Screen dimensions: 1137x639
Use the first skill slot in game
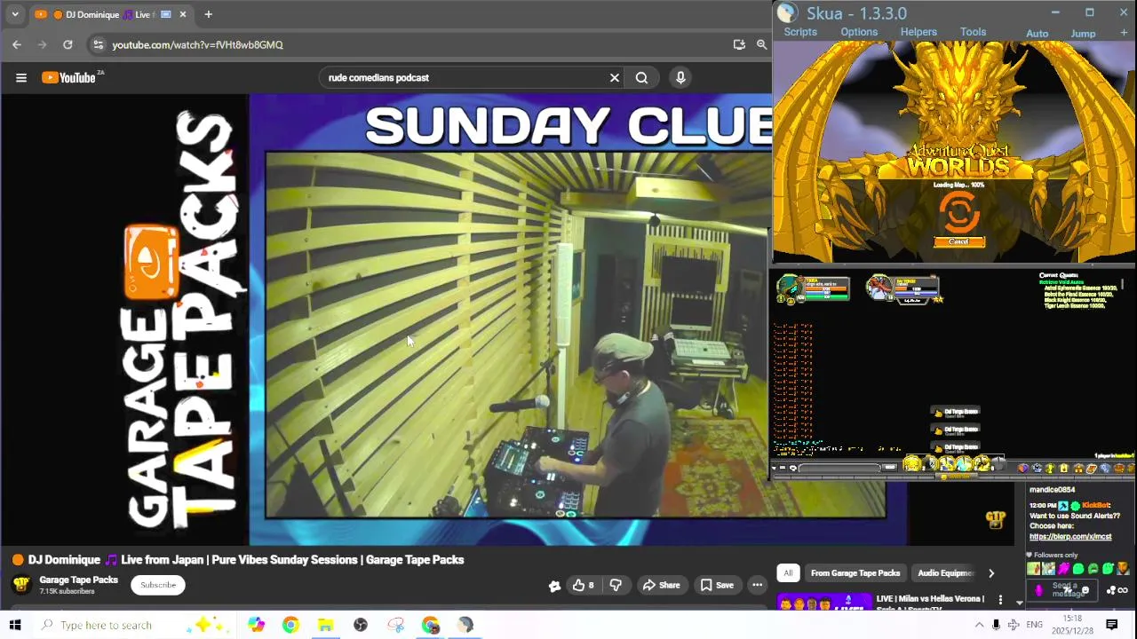(912, 463)
